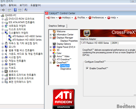Viewport: 136px width, 109px height.
Task: Expand DVD/CD-ROM 드라이브 node
Action: [x=2, y=19]
